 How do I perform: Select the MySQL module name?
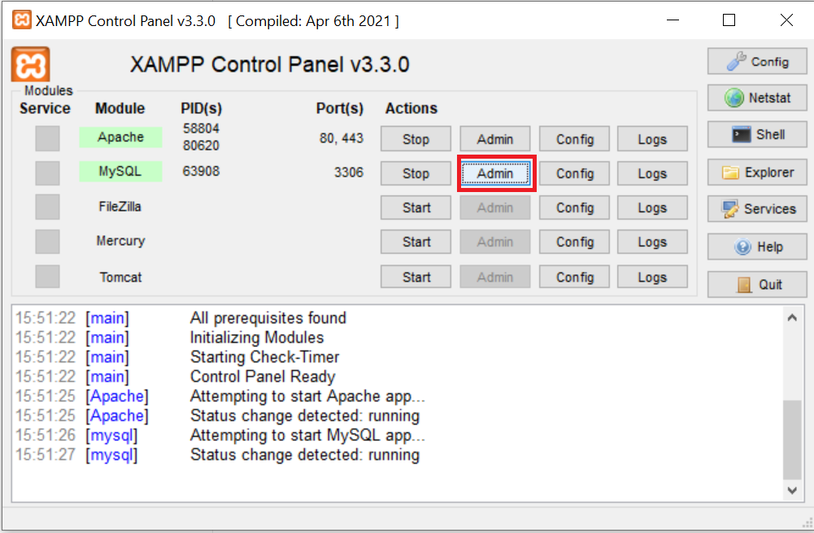pos(120,173)
